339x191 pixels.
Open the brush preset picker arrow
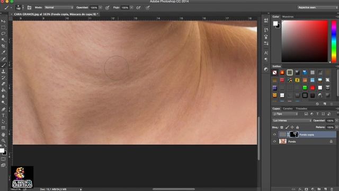pos(23,7)
